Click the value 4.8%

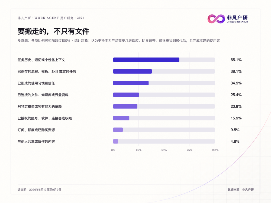tap(235, 142)
